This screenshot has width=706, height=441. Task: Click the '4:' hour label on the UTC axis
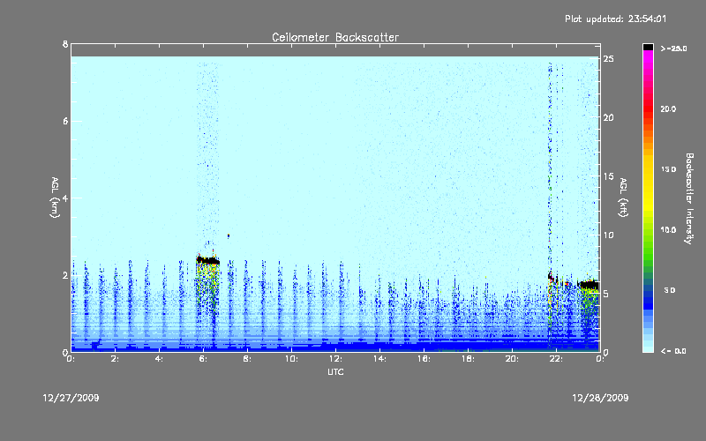tap(160, 359)
